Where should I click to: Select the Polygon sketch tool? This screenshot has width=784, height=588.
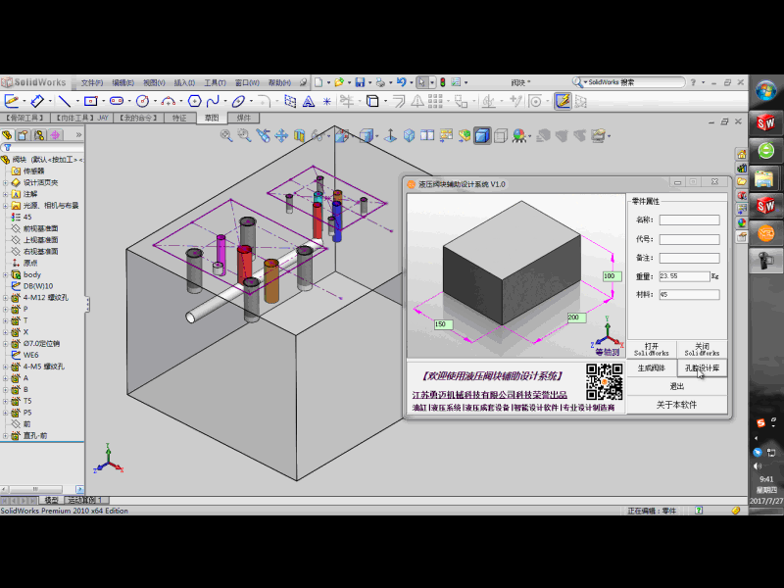tap(194, 101)
